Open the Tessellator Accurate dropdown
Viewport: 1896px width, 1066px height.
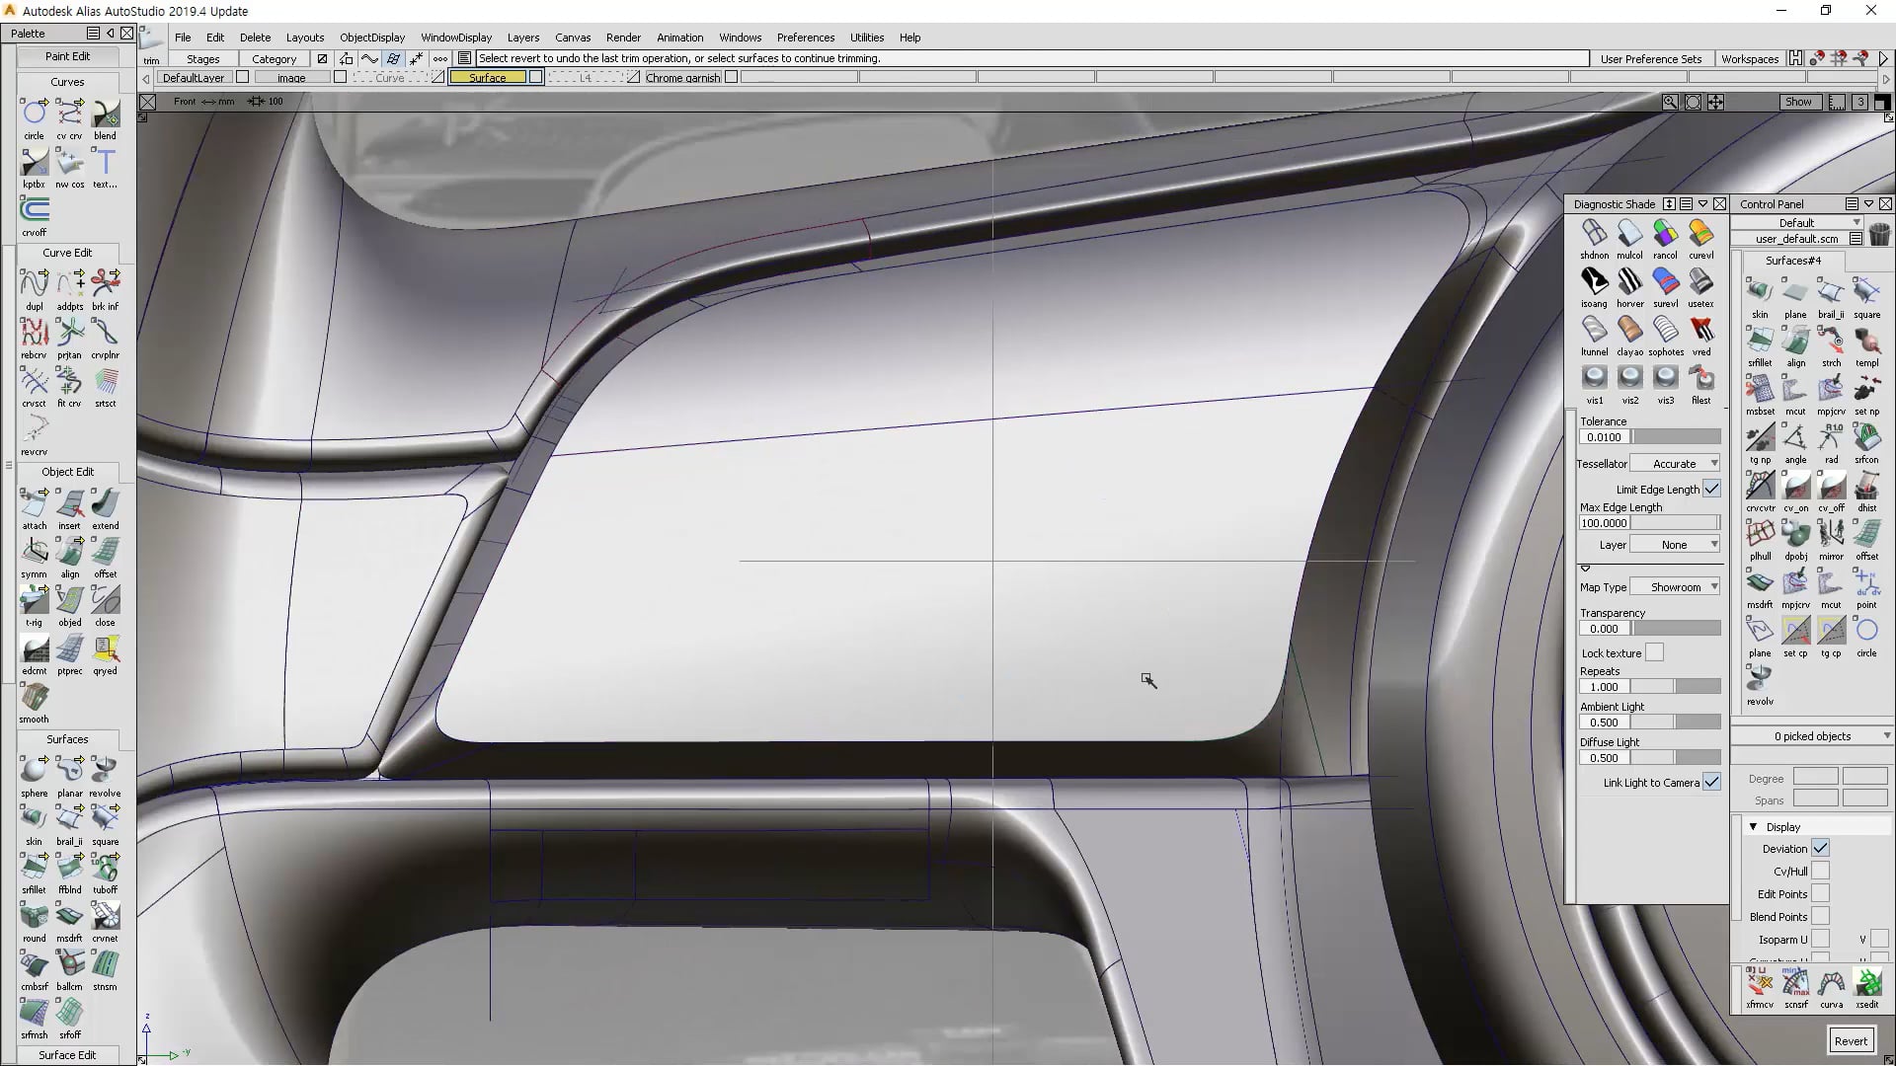[x=1674, y=463]
